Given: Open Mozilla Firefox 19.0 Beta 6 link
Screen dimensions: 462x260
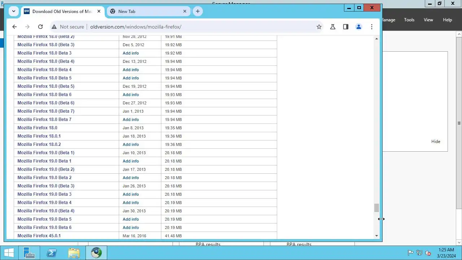Looking at the screenshot, I should (44, 227).
